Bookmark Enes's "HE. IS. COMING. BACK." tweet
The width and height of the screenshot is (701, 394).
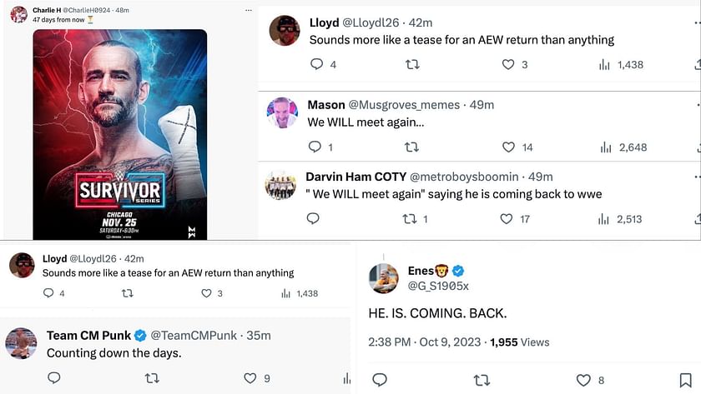coord(685,380)
